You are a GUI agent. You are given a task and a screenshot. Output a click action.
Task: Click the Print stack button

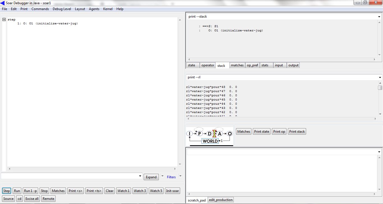pos(297,132)
